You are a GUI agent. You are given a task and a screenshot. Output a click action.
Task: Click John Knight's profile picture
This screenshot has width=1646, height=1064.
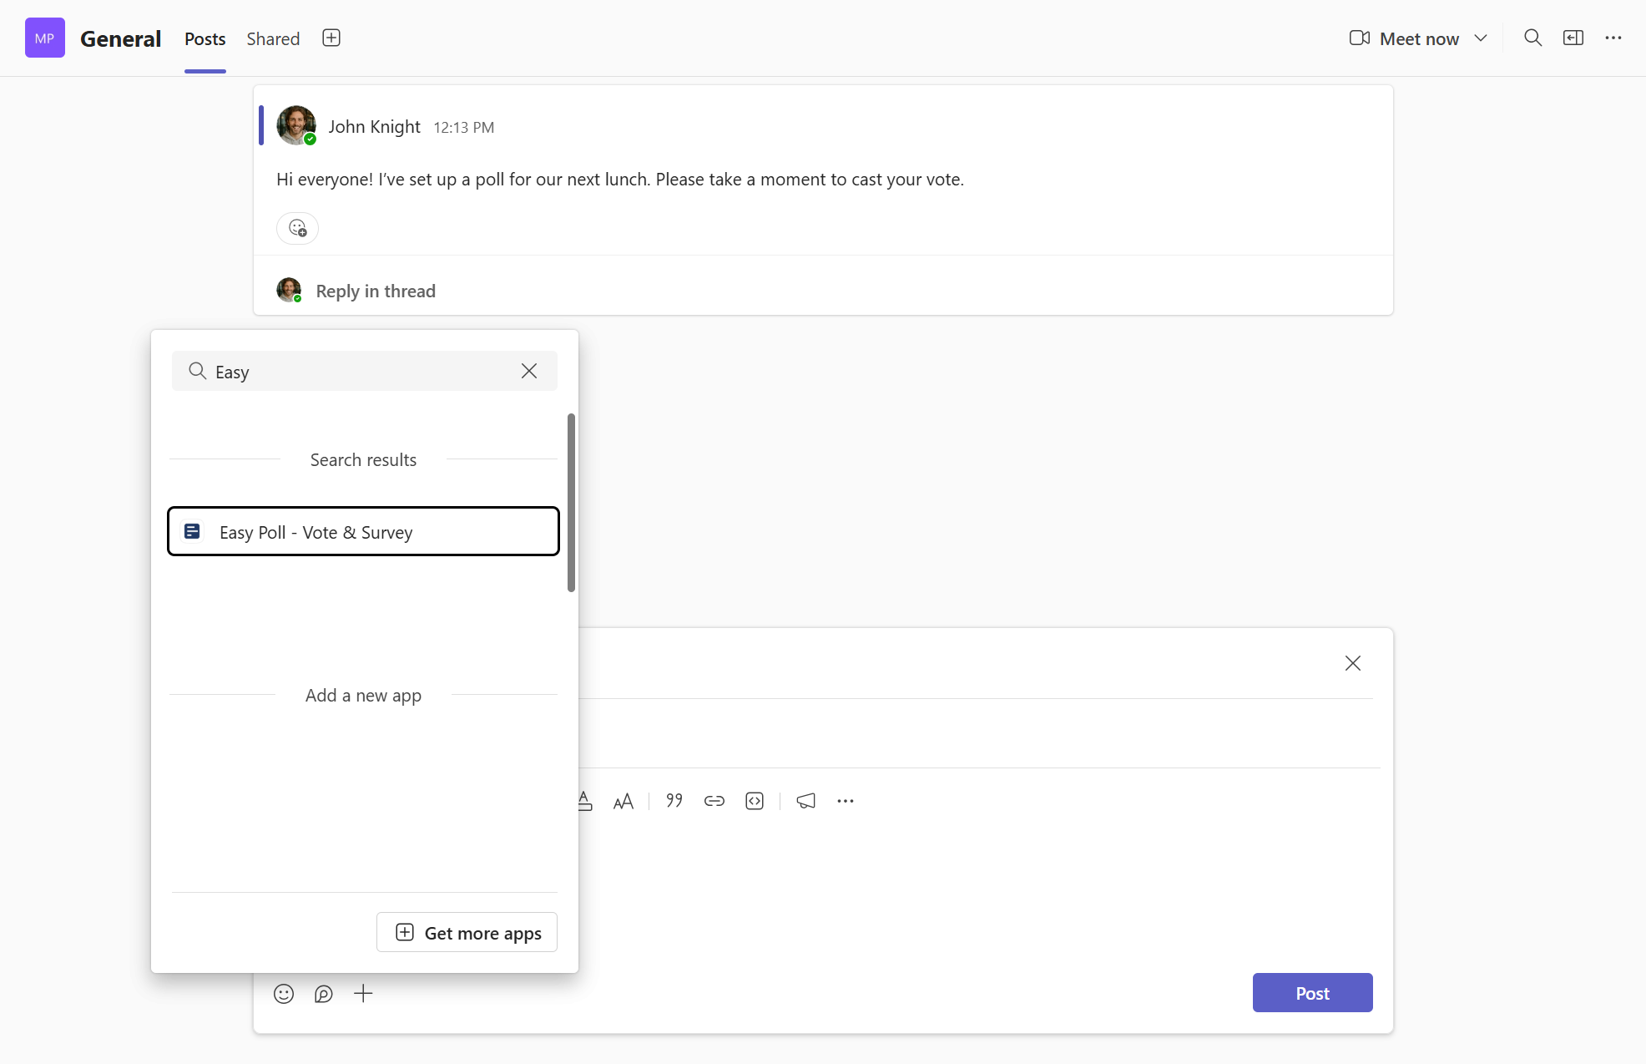coord(296,125)
